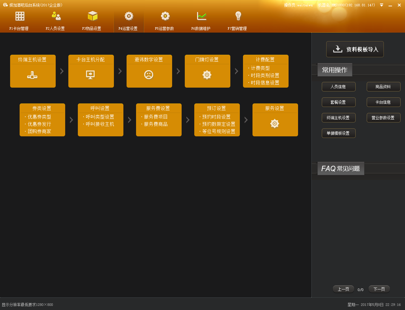The width and height of the screenshot is (405, 310).
Task: Open the 门牌灯设置 gear icon tile
Action: 207,75
